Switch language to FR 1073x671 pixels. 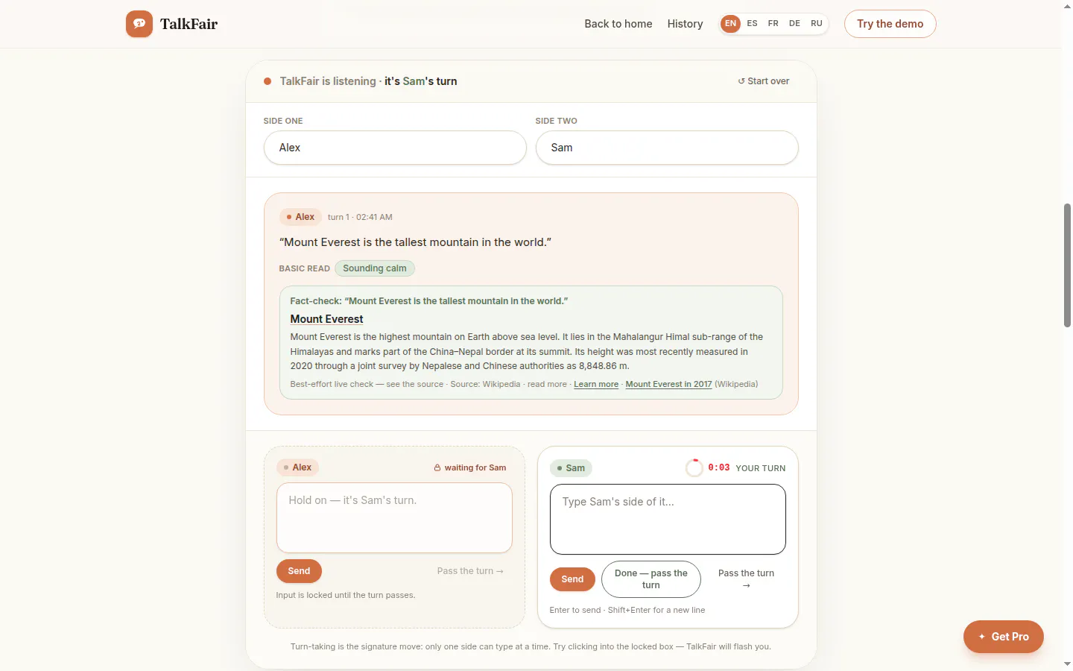(x=773, y=24)
